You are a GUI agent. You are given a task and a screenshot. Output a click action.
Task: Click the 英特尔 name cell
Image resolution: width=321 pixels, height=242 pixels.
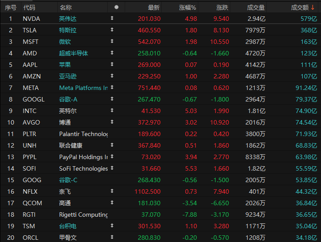click(68, 111)
